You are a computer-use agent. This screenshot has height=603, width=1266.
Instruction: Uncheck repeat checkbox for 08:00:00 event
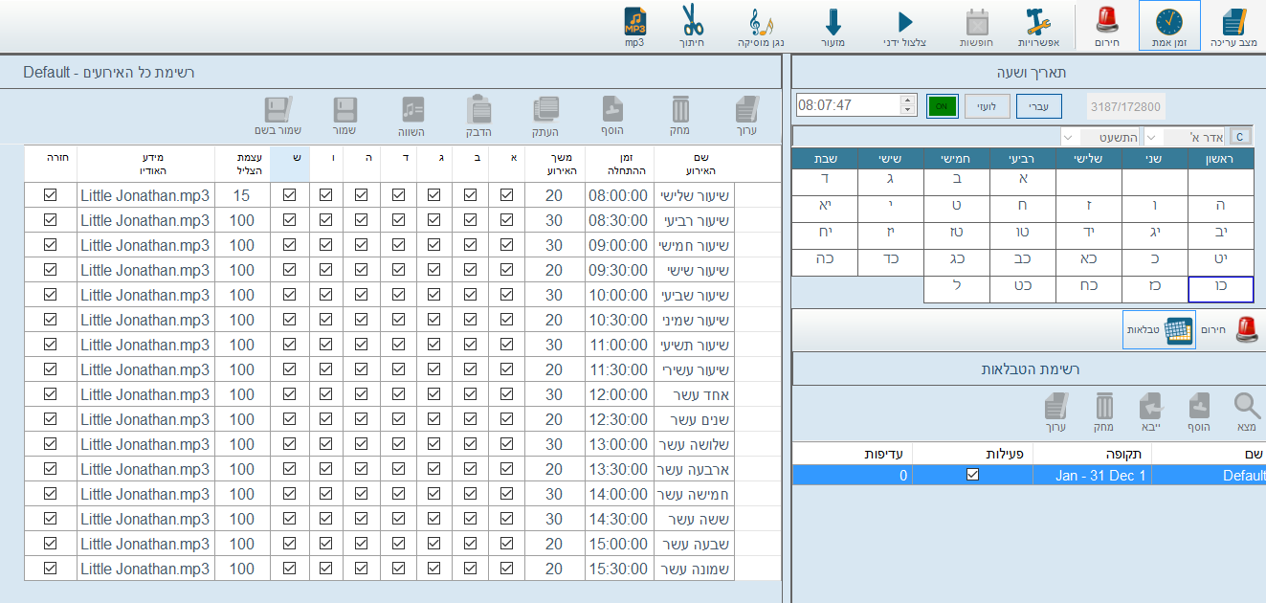[x=51, y=195]
